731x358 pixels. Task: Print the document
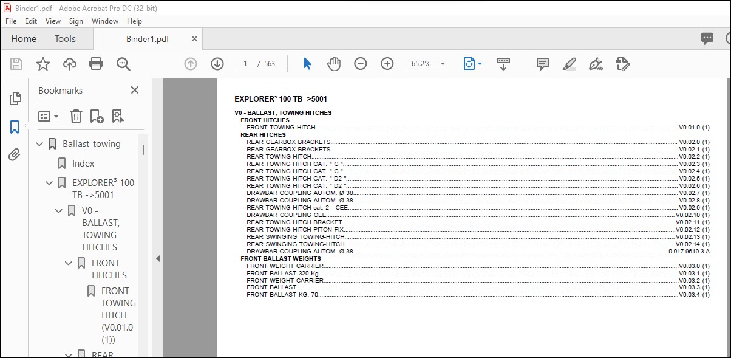pos(96,64)
